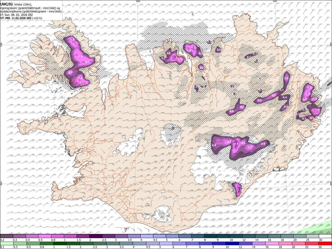The width and height of the screenshot is (332, 249).
Task: Click the 'rigning/skúrir (grænt/blátt/rautt' legend description line
Action: (x=30, y=8)
